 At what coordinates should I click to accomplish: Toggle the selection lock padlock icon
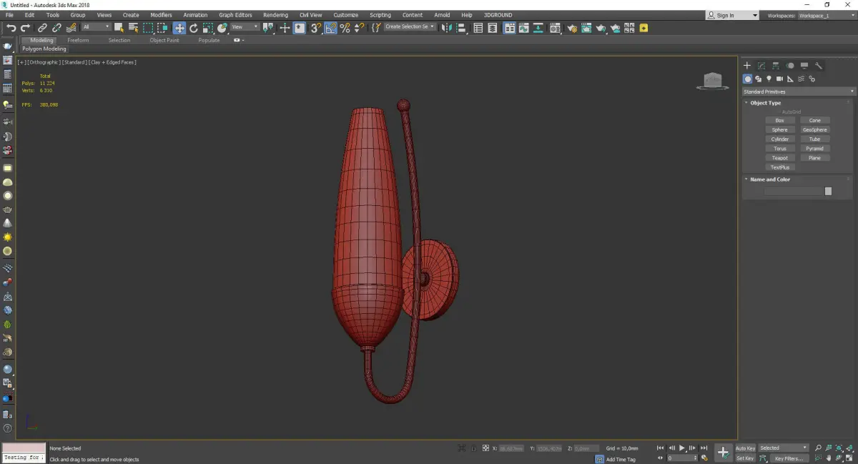(473, 448)
